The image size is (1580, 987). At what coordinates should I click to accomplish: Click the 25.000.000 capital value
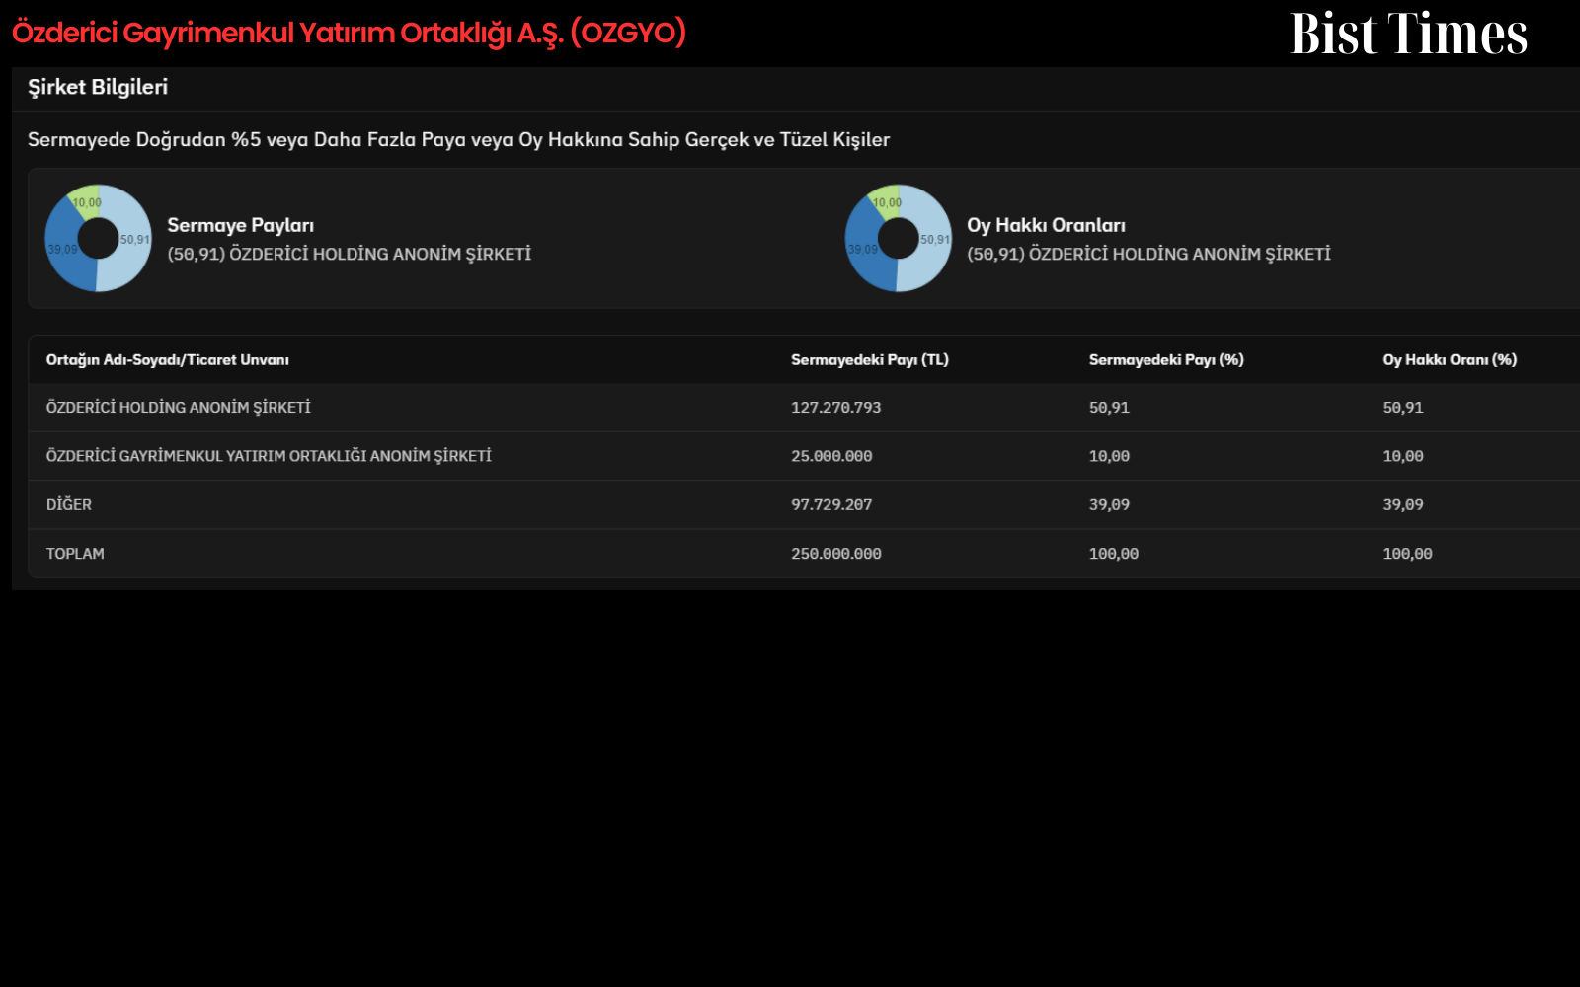pos(831,456)
